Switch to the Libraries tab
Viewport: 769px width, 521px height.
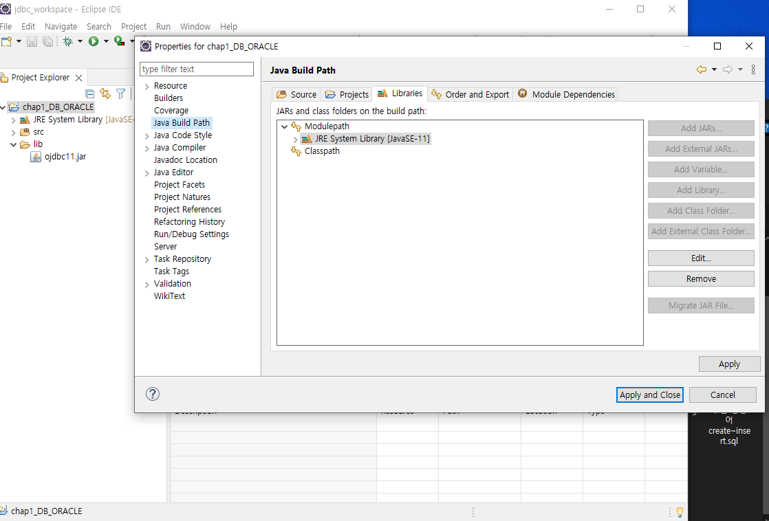click(400, 93)
